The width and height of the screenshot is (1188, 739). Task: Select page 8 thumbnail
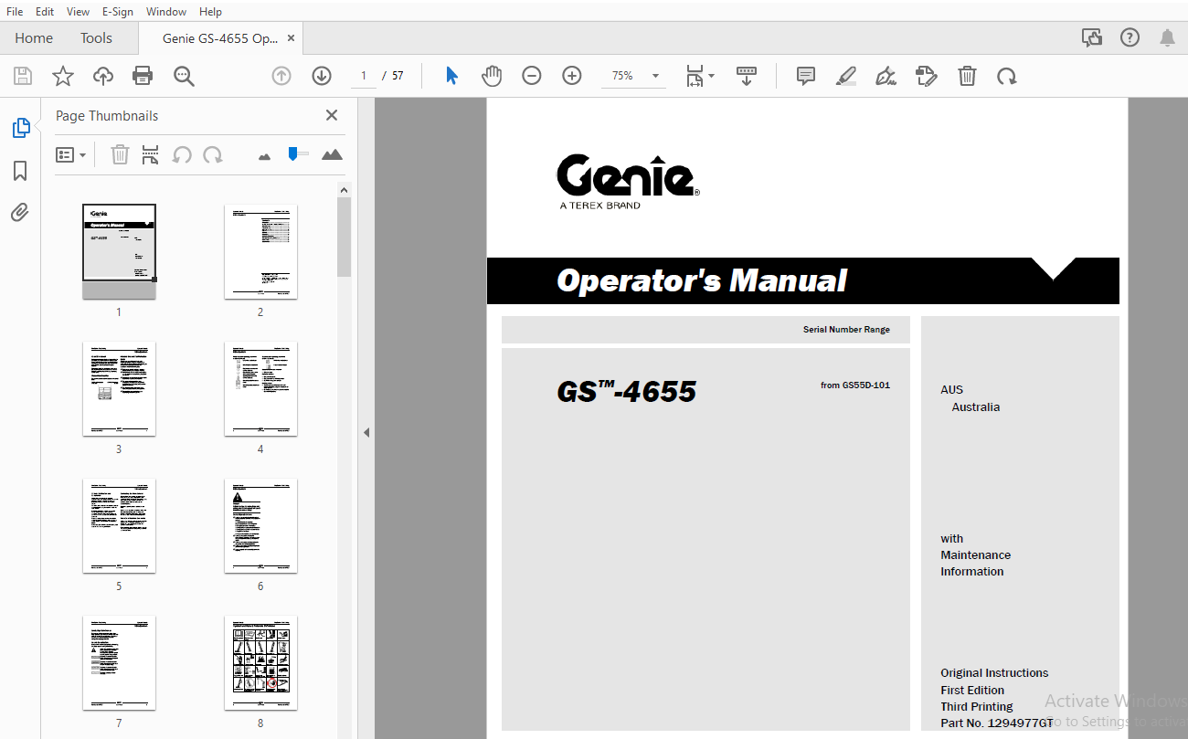pos(260,662)
